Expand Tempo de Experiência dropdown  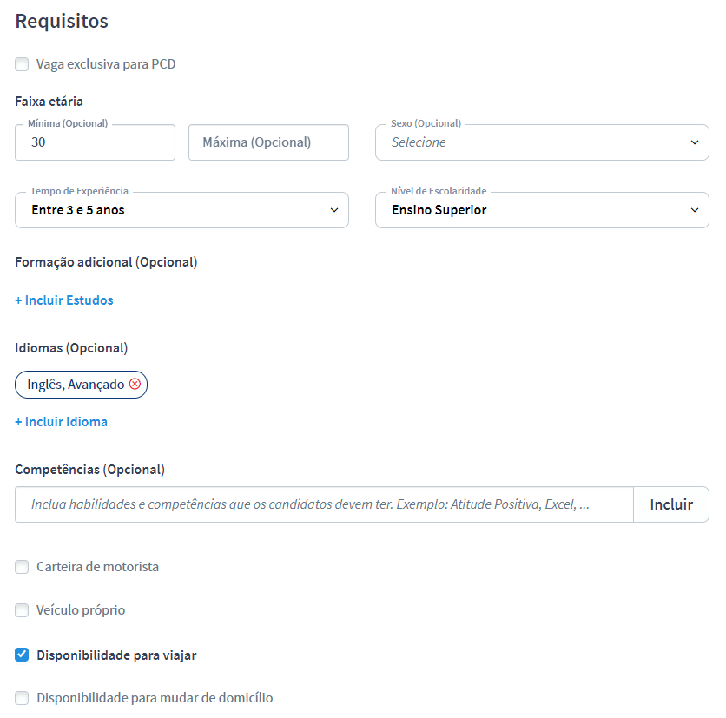click(181, 210)
